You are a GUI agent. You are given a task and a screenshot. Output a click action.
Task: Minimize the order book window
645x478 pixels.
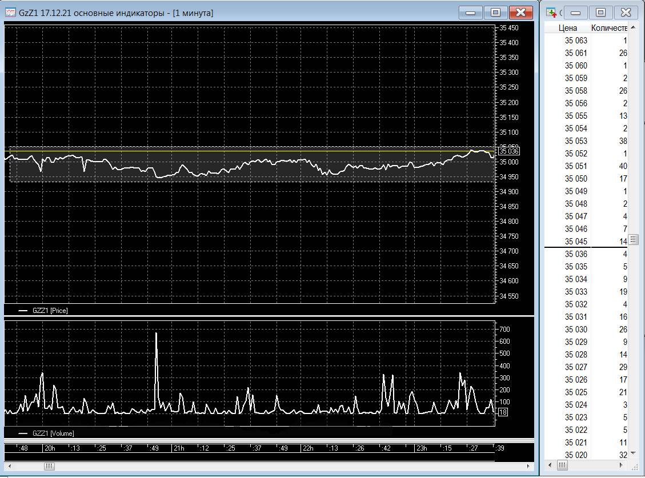point(575,13)
